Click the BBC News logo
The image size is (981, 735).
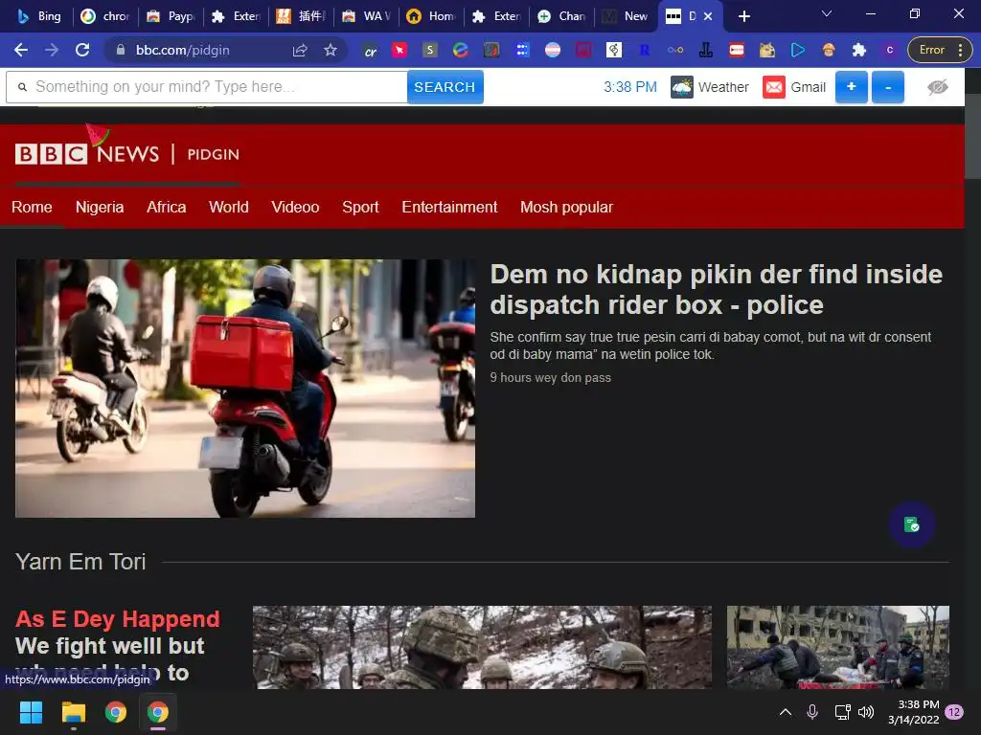87,154
